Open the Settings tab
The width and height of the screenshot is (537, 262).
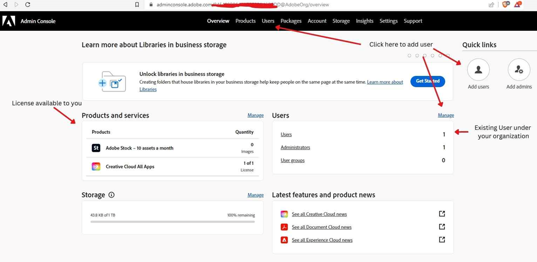point(389,21)
